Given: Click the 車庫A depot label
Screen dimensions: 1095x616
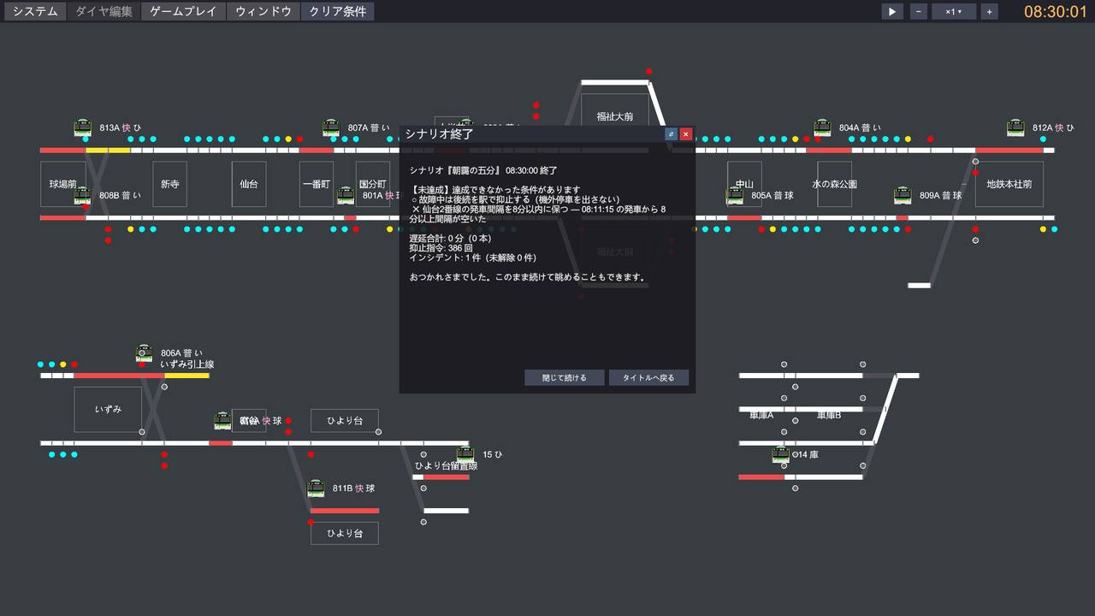Looking at the screenshot, I should (x=761, y=415).
